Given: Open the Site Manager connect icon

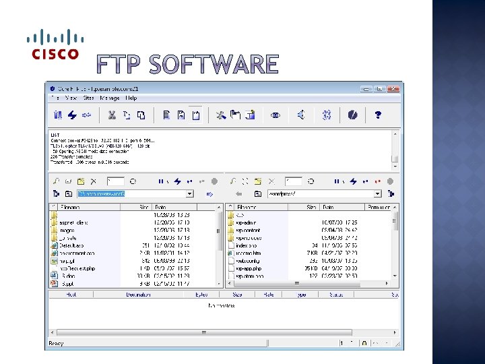Looking at the screenshot, I should (x=57, y=115).
